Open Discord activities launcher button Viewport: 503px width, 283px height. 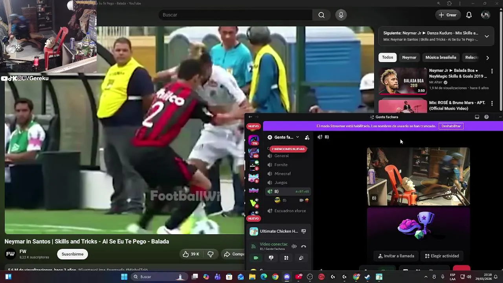[286, 258]
